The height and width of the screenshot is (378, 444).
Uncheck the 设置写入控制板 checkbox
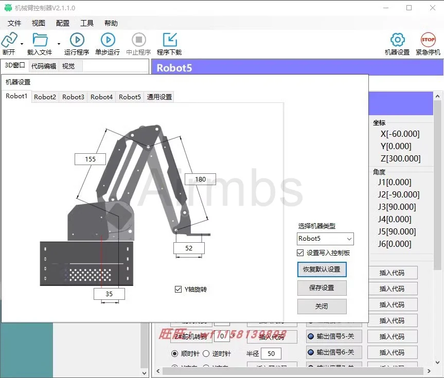[300, 252]
